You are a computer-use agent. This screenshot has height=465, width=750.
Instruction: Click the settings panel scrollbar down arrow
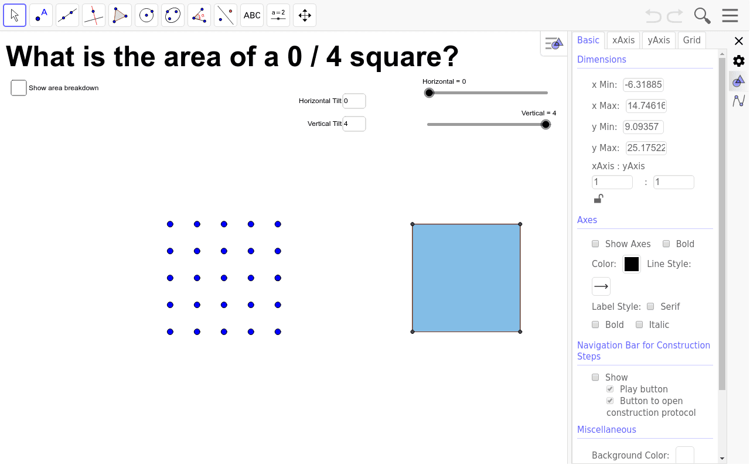coord(722,459)
